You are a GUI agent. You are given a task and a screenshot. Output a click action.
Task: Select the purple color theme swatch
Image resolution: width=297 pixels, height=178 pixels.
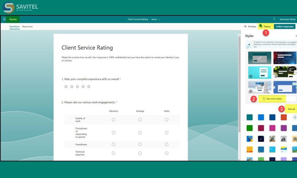click(284, 128)
